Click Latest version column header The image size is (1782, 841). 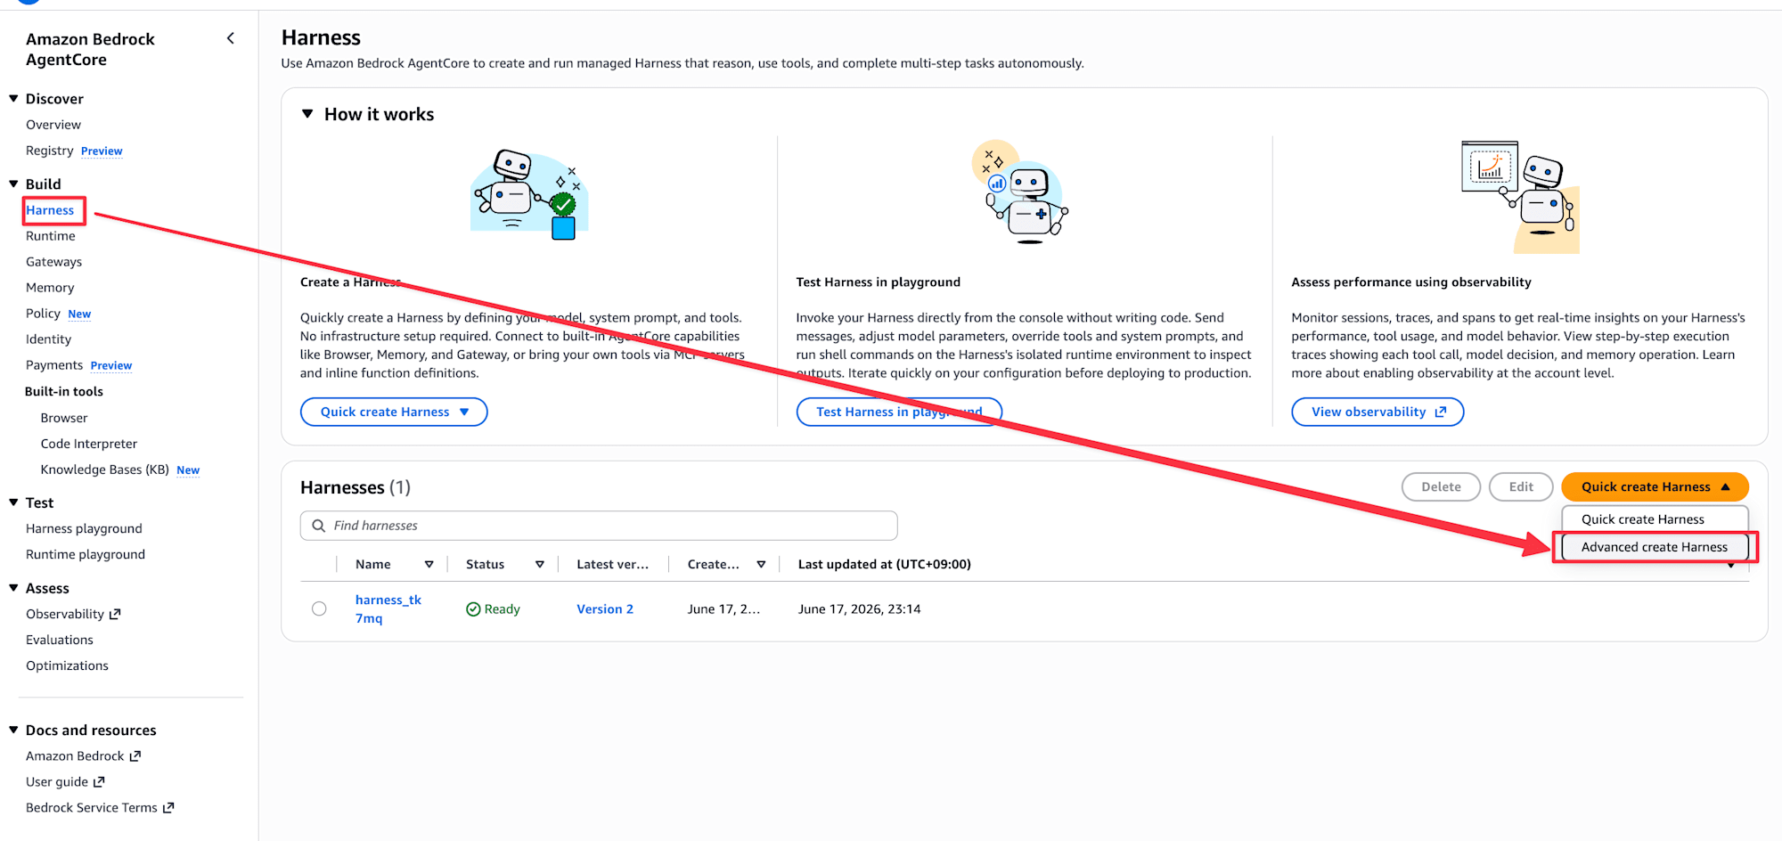pos(612,564)
